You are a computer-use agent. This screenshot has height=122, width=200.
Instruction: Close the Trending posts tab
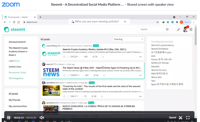pyautogui.click(x=35, y=17)
